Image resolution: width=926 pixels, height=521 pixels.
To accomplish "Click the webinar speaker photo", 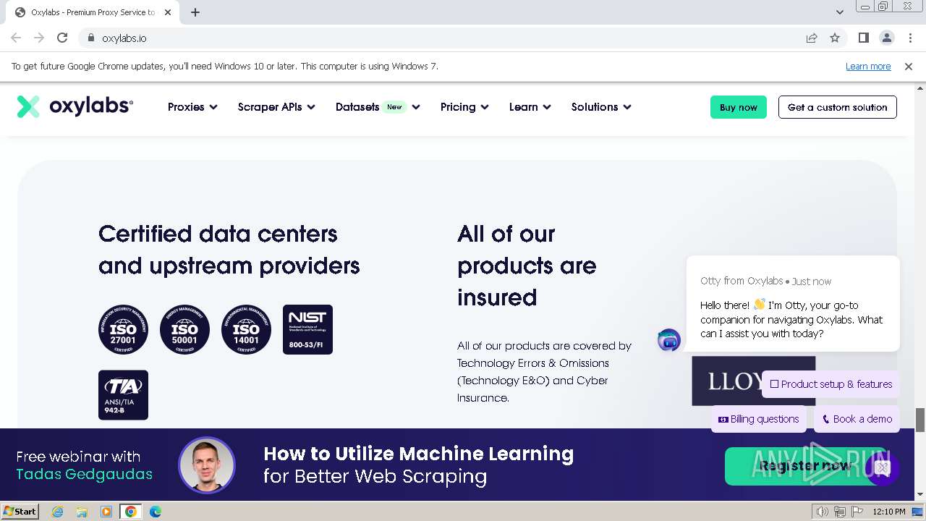I will 207,465.
